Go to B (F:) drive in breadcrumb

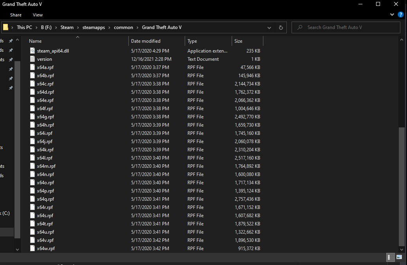(46, 27)
